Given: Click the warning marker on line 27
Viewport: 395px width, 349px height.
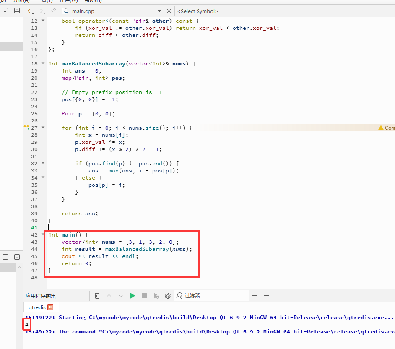Looking at the screenshot, I should 26,127.
